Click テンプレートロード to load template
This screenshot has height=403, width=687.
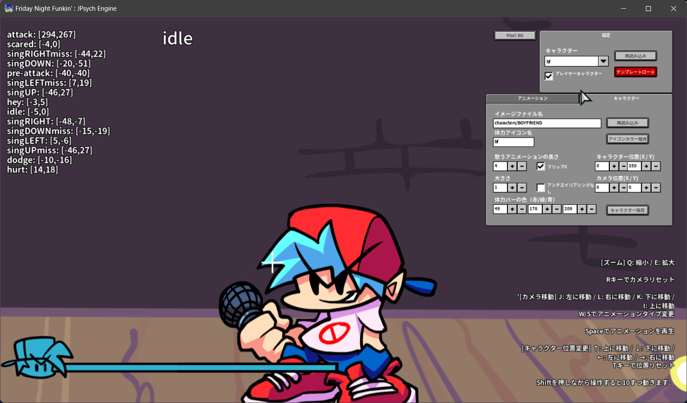point(636,72)
